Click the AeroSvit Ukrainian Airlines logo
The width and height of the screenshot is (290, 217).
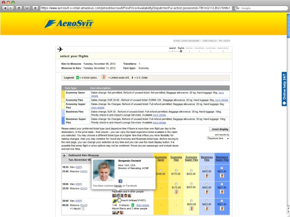point(69,24)
